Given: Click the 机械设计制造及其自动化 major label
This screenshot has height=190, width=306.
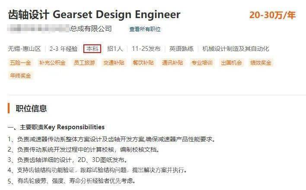Looking at the screenshot, I should (x=236, y=49).
